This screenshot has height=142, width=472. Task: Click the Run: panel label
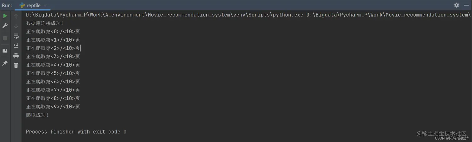(x=7, y=5)
